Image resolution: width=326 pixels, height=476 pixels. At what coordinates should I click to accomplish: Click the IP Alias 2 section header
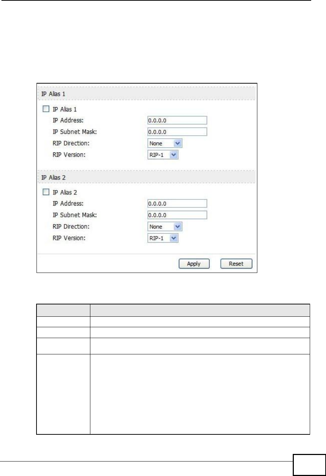click(147, 177)
